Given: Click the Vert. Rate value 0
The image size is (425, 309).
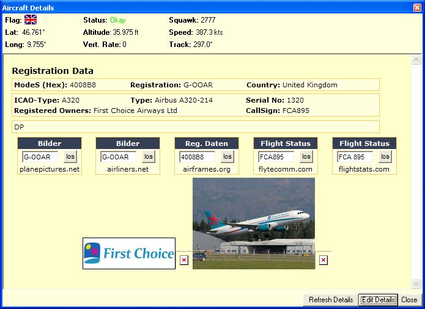Looking at the screenshot, I should coord(124,45).
